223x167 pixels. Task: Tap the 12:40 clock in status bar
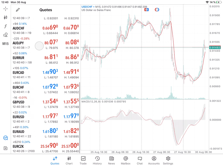point(5,2)
